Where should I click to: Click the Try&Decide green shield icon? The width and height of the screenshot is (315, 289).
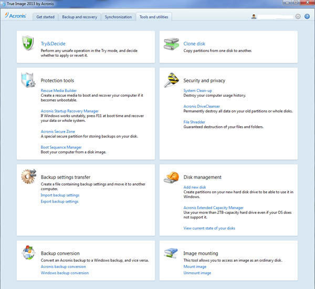click(28, 43)
